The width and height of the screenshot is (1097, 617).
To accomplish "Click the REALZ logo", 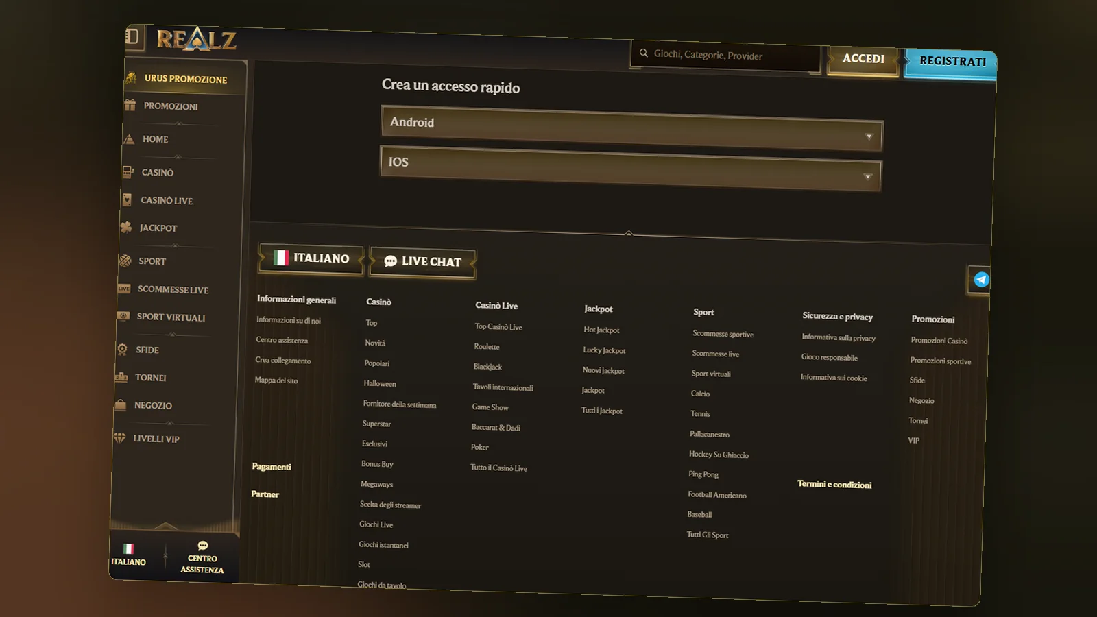I will pos(196,40).
